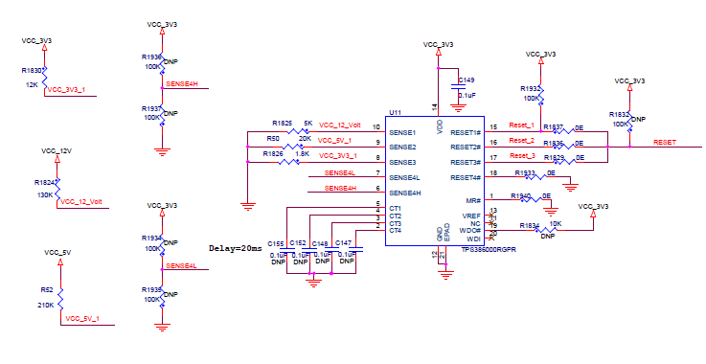Select the R1940 designator text
The width and height of the screenshot is (706, 364).
tap(521, 196)
